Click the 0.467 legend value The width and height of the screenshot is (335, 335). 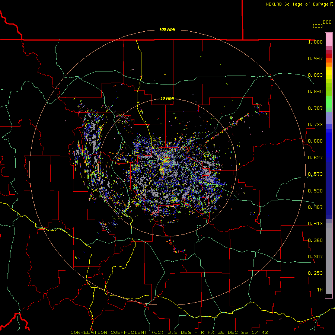315,207
